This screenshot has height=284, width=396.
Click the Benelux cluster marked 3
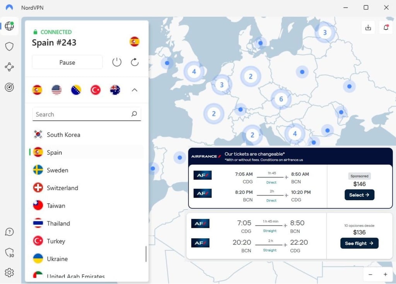pos(222,85)
